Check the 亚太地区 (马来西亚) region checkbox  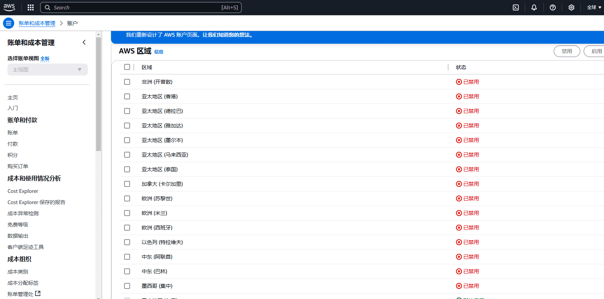click(x=127, y=155)
